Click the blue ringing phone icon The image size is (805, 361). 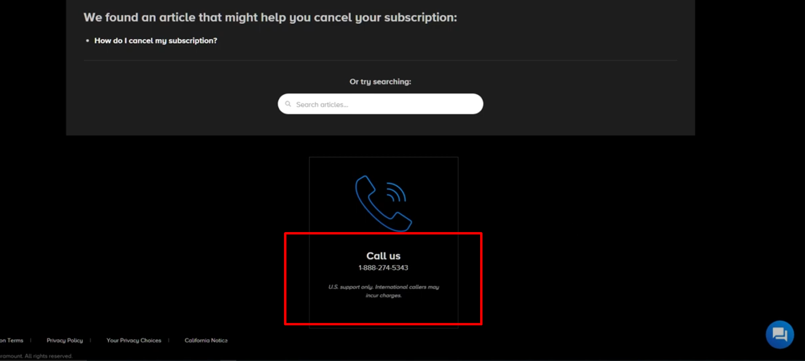click(383, 203)
